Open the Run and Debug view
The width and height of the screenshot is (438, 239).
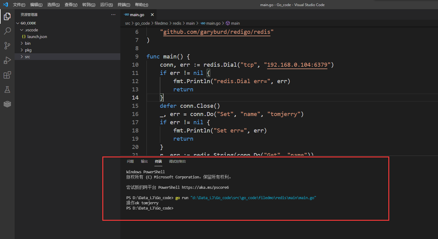7,60
